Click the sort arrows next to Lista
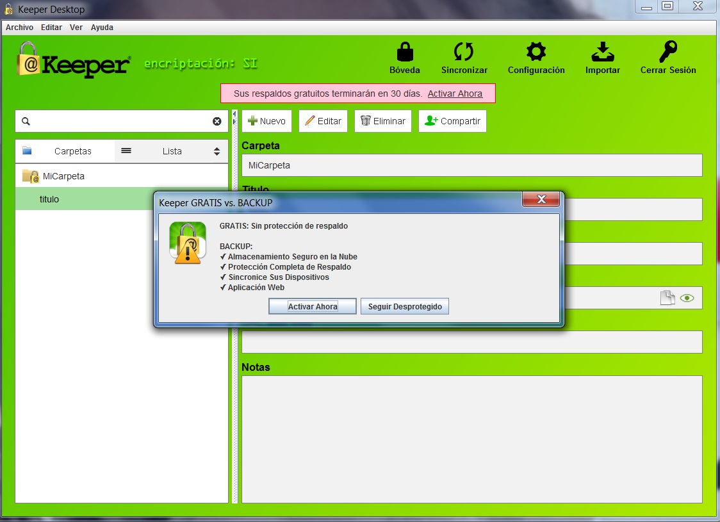Viewport: 720px width, 522px height. tap(217, 151)
